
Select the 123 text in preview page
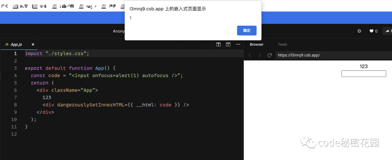point(363,66)
